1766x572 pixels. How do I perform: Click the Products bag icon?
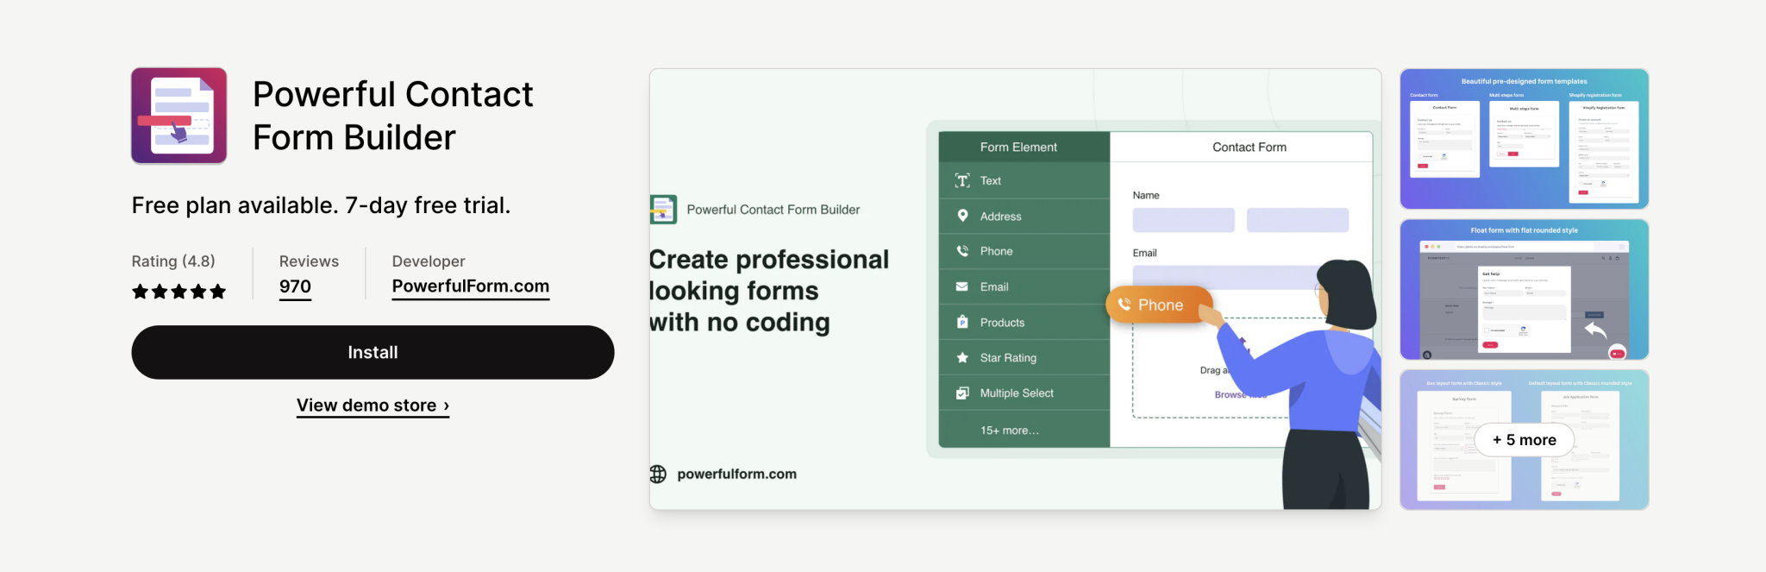click(x=962, y=322)
